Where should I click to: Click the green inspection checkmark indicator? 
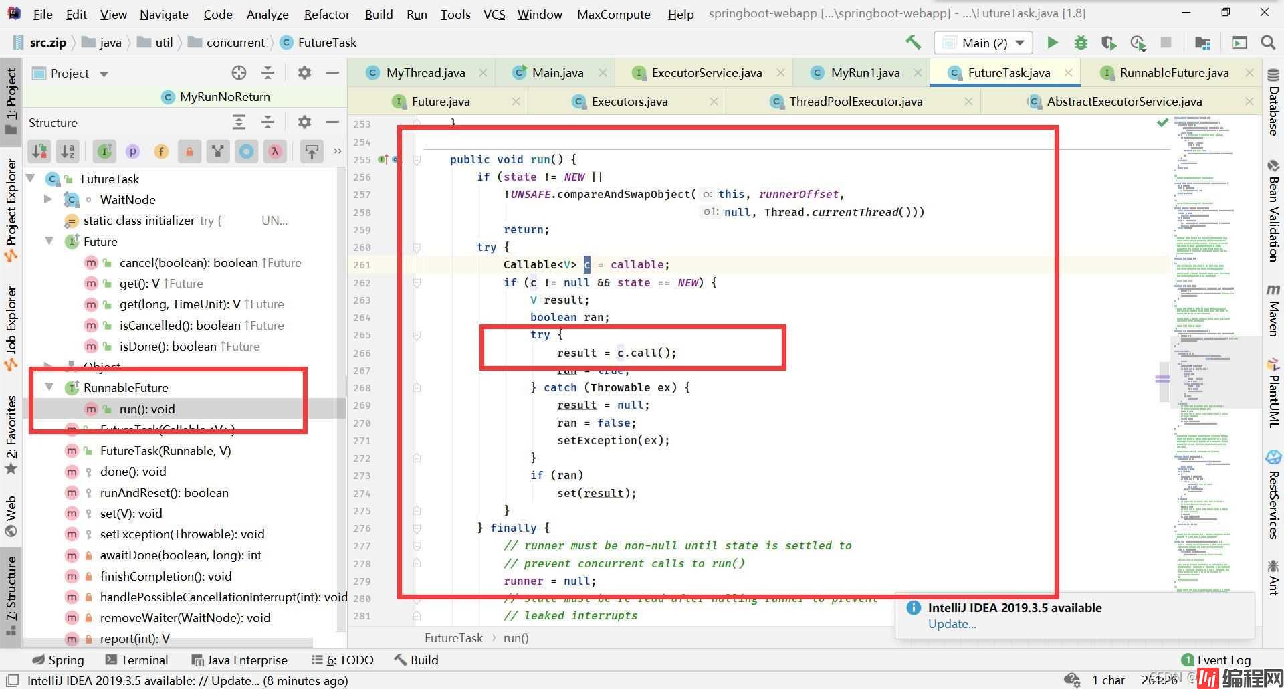click(x=1162, y=122)
